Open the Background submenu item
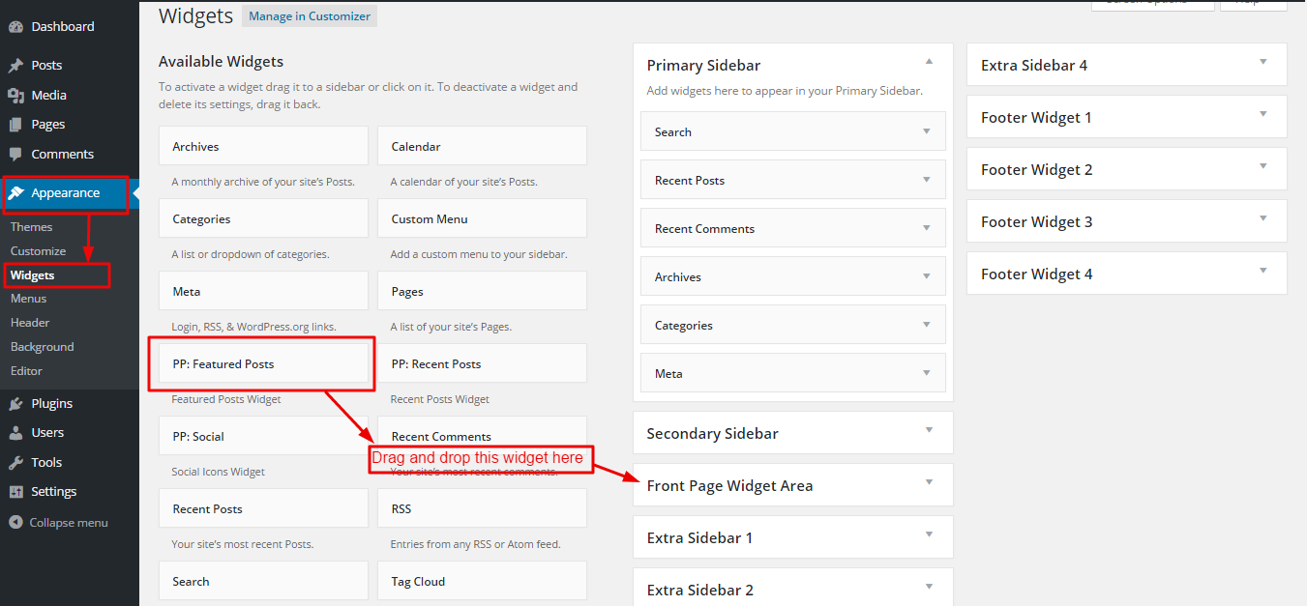This screenshot has width=1307, height=606. pos(43,347)
